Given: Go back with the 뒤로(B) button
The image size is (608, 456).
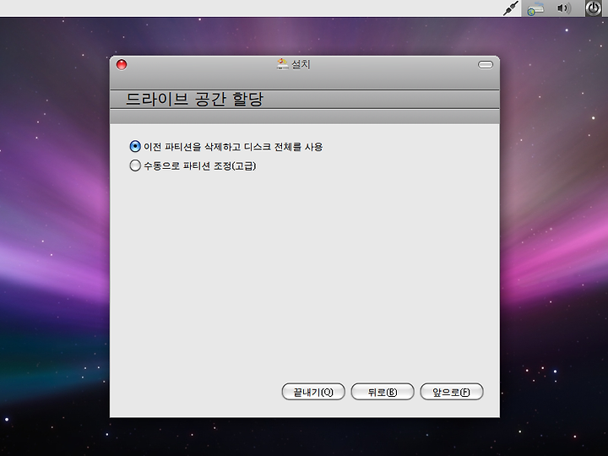Looking at the screenshot, I should coord(383,392).
